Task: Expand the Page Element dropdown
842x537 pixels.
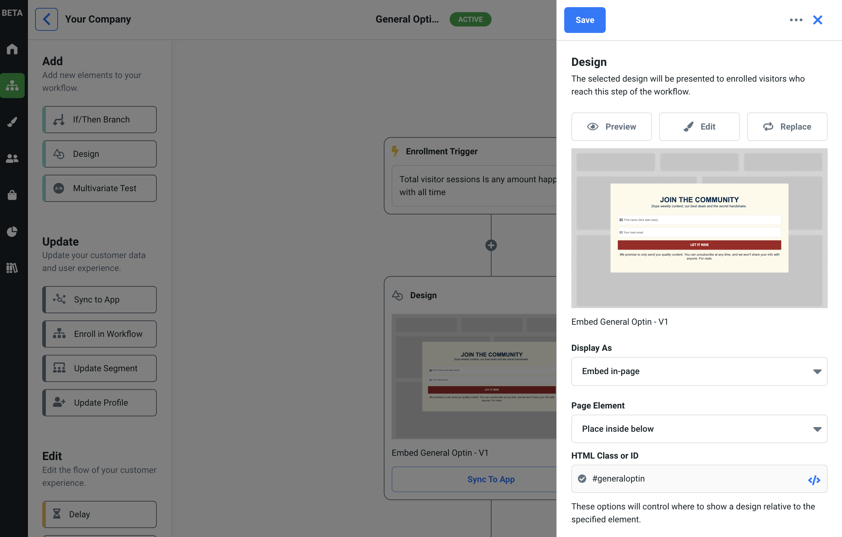Action: coord(699,429)
